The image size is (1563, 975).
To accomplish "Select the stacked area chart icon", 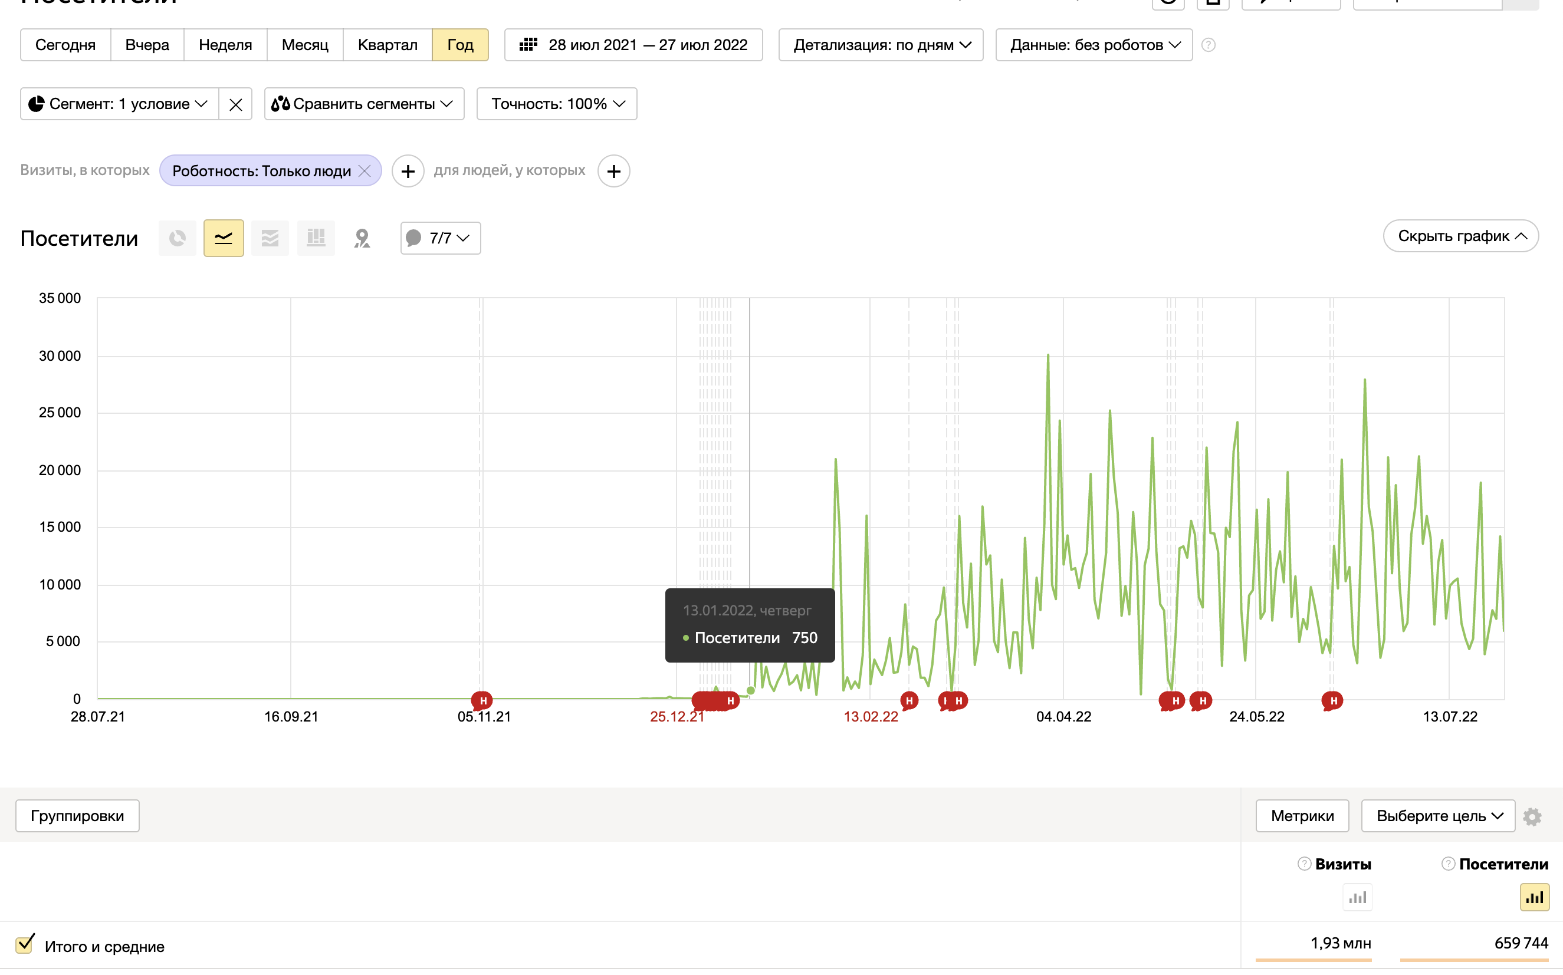I will tap(270, 238).
